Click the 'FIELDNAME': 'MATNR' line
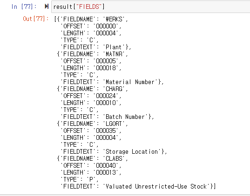 click(93, 54)
